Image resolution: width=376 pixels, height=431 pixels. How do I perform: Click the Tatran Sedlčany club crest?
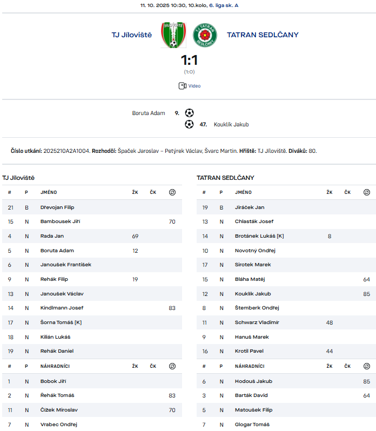point(205,35)
